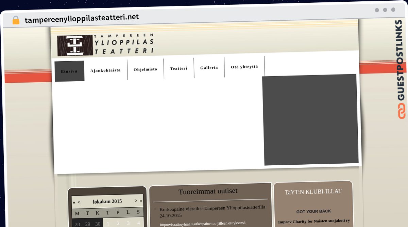Open the Etusivu menu item
The image size is (408, 227).
click(69, 71)
